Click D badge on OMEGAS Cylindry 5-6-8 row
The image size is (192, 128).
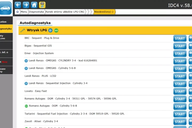(x=26, y=68)
